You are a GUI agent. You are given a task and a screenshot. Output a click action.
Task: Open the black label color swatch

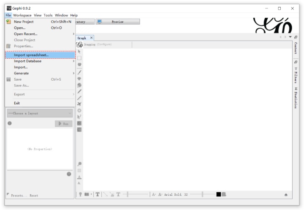coord(219,194)
